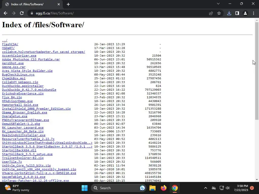Viewport: 259px width, 194px height.
Task: Click TrollnetExplorer-B2.zip link
Action: point(23,158)
